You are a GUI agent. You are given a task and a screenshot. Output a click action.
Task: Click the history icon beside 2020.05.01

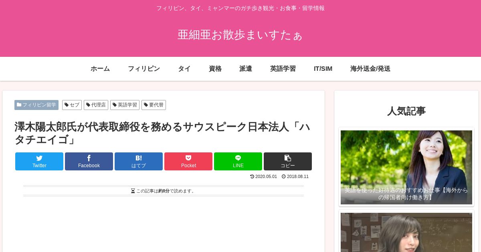coord(252,176)
